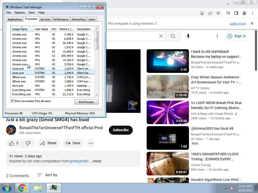The height and width of the screenshot is (193, 258).
Task: Sort processes by CPU column
Action: coord(54,29)
